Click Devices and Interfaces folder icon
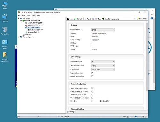The height and width of the screenshot is (122, 160). pyautogui.click(x=24, y=20)
